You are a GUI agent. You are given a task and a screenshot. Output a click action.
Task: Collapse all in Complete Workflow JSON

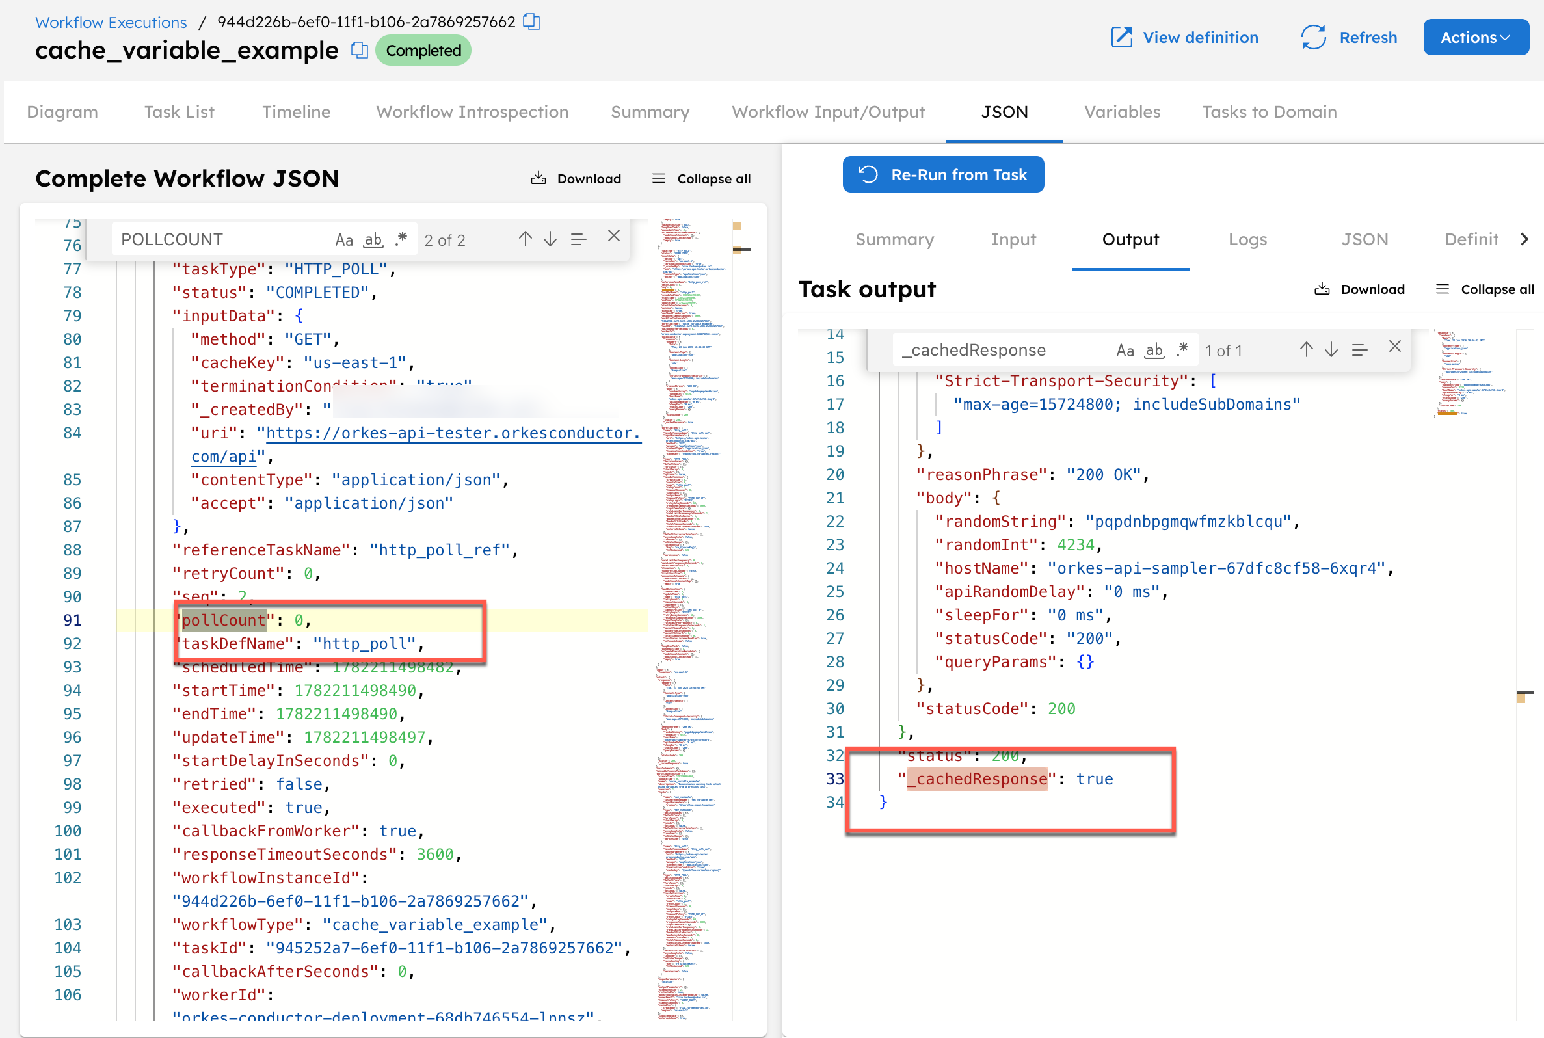pos(702,179)
